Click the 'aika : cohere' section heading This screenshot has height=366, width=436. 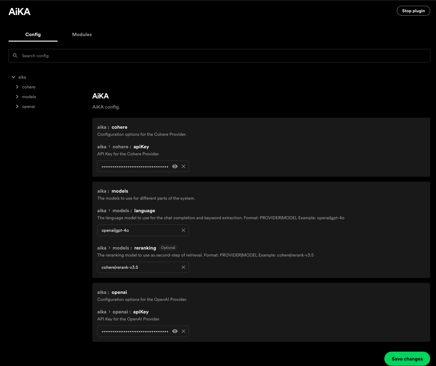(112, 127)
